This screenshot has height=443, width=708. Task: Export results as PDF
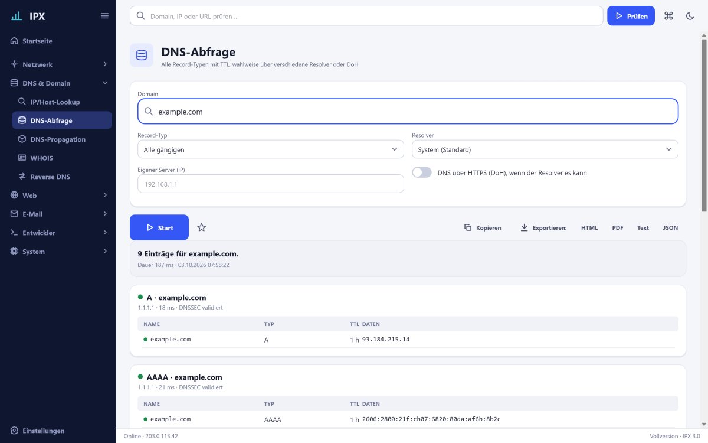coord(618,227)
